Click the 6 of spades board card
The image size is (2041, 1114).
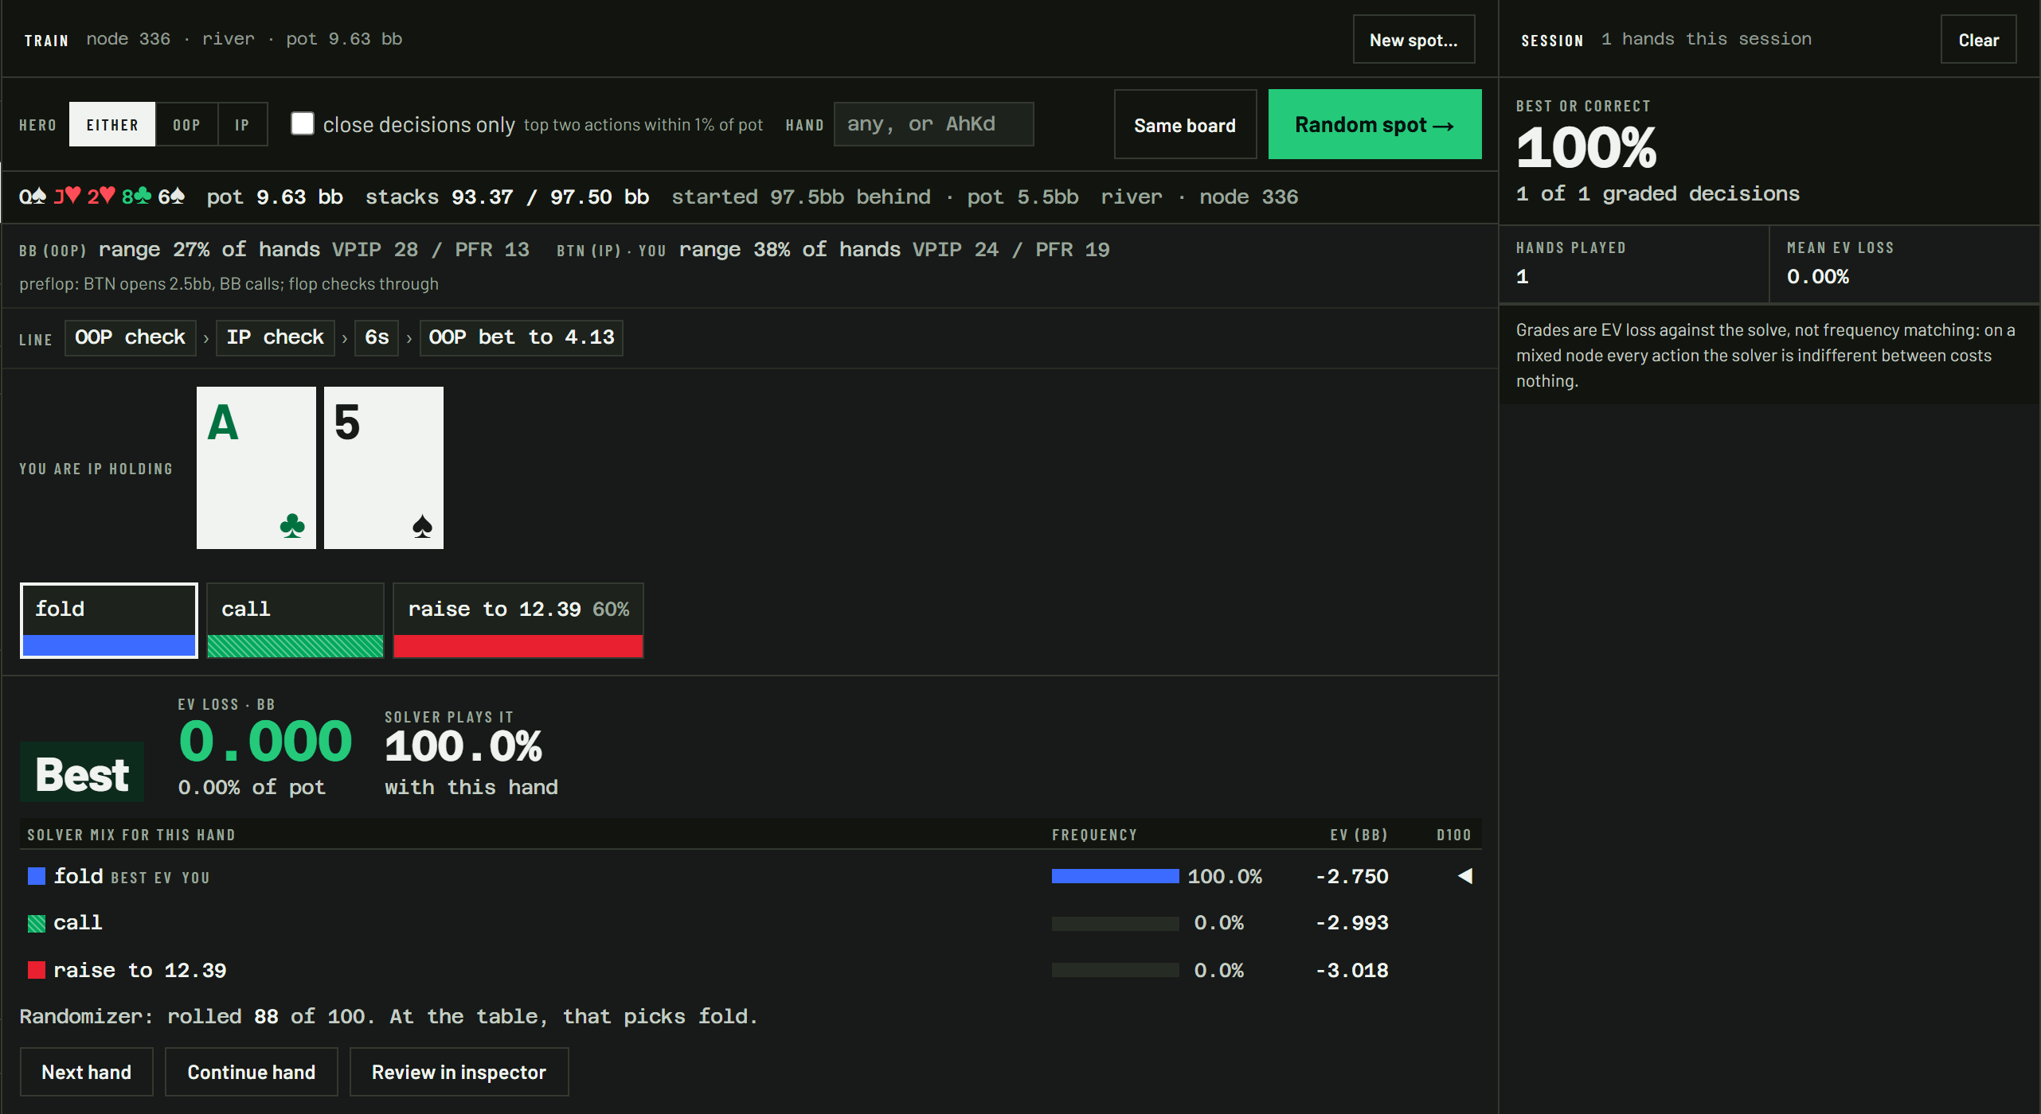(171, 197)
